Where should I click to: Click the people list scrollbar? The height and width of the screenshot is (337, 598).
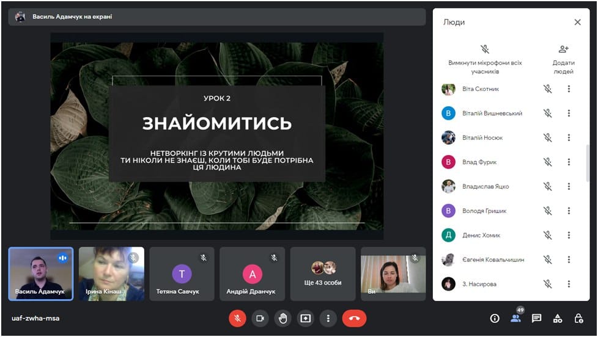[588, 168]
